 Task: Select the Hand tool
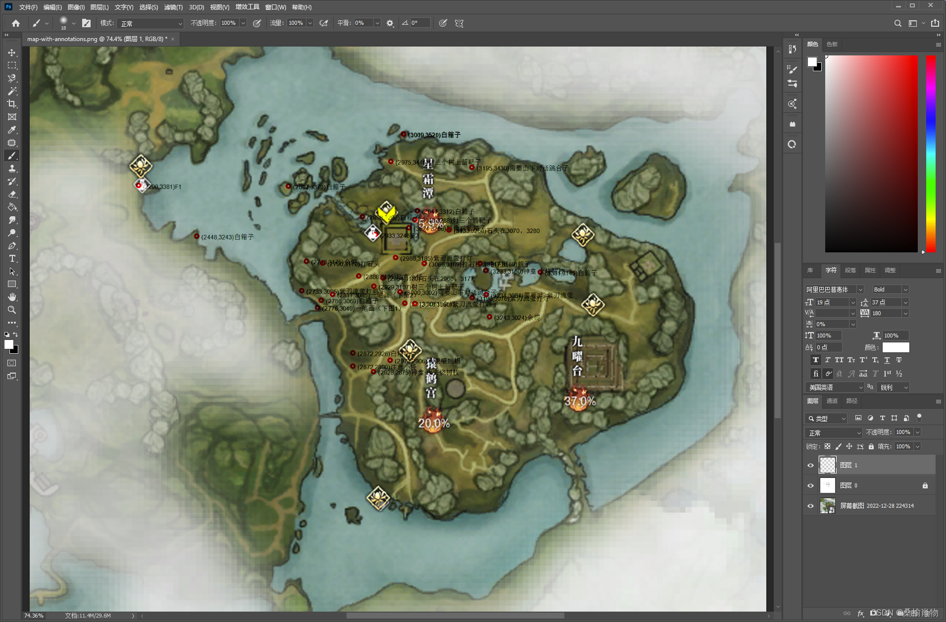coord(12,297)
